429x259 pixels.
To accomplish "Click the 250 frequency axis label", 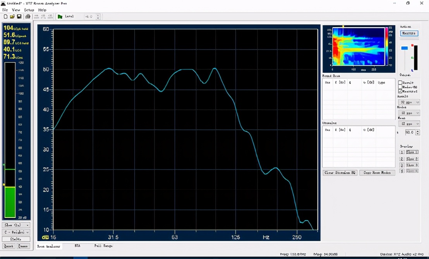I will coord(297,237).
